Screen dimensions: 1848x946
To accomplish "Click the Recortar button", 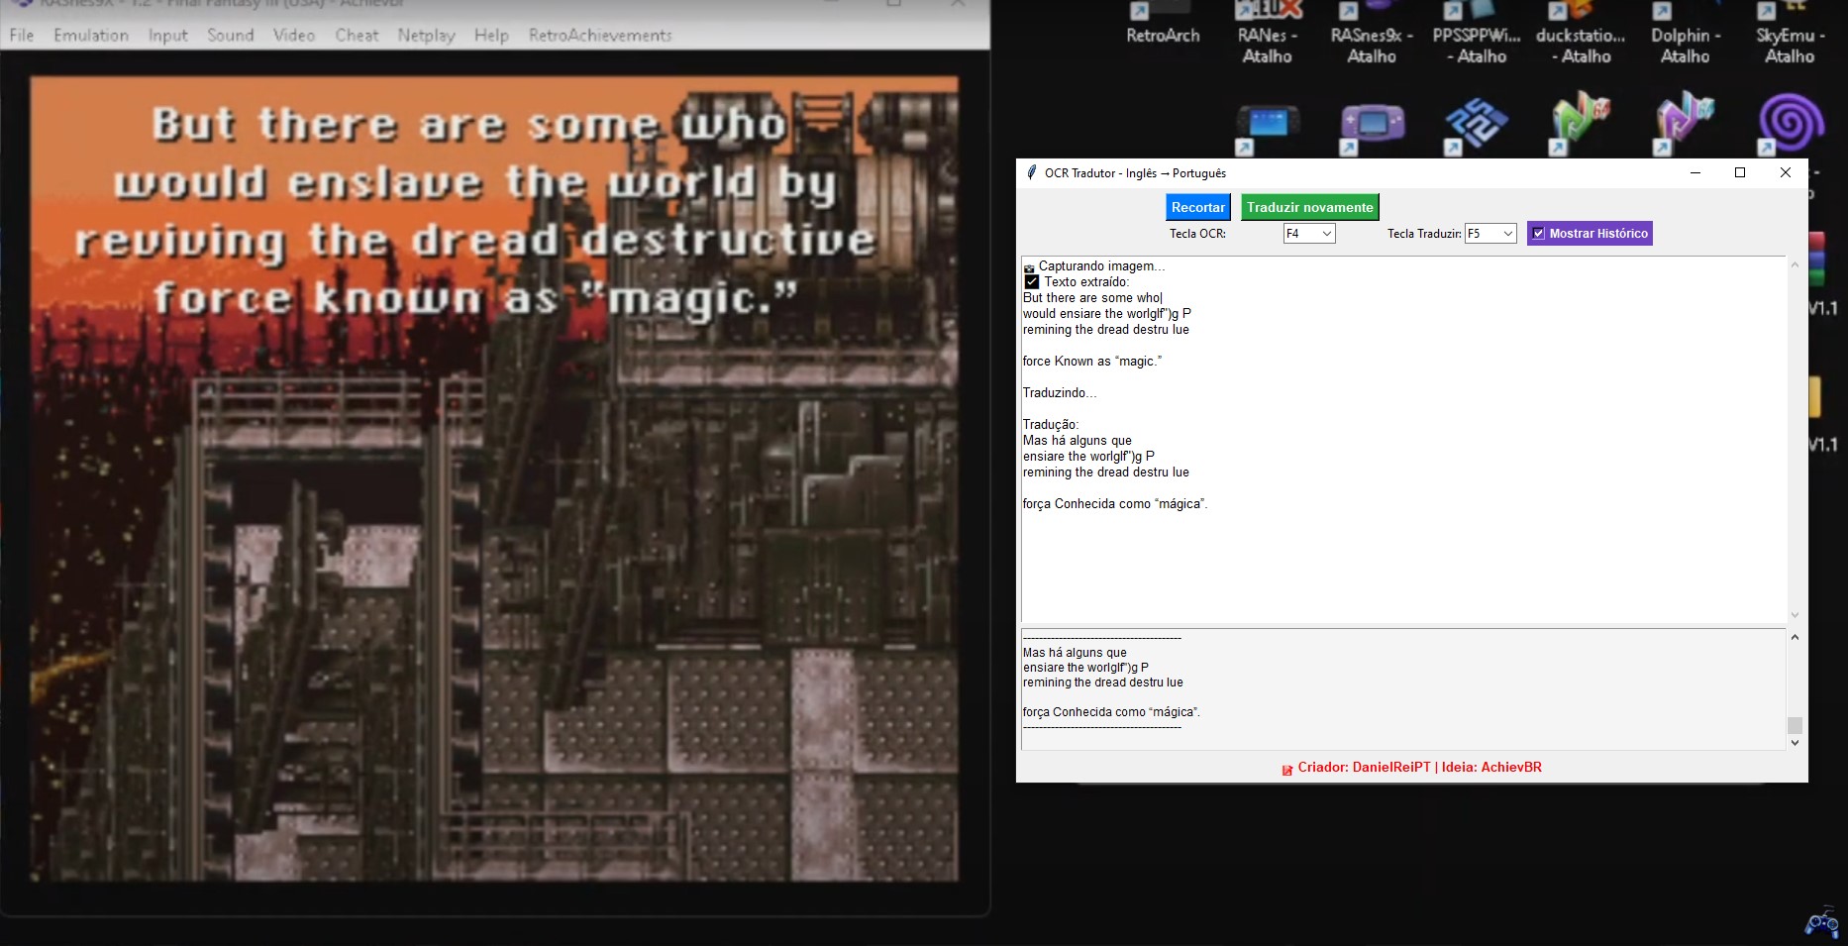I will point(1198,207).
